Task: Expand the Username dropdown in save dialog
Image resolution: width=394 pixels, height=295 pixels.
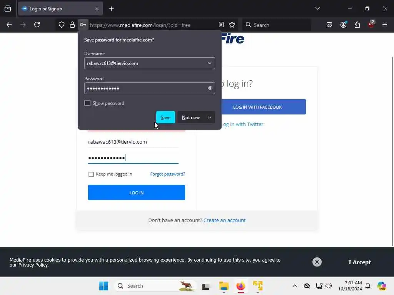Action: click(x=210, y=63)
